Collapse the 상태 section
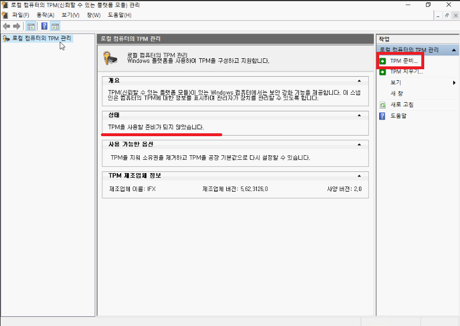The width and height of the screenshot is (460, 326). coord(359,115)
